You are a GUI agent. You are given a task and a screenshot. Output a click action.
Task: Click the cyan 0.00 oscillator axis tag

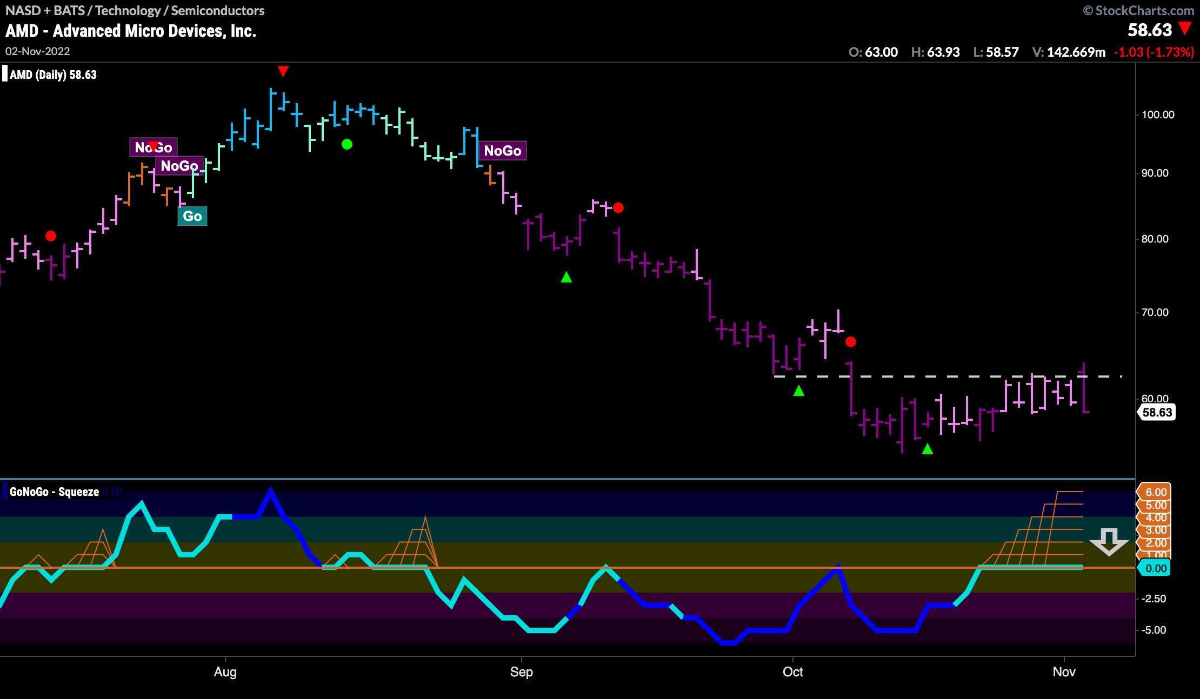[1155, 568]
